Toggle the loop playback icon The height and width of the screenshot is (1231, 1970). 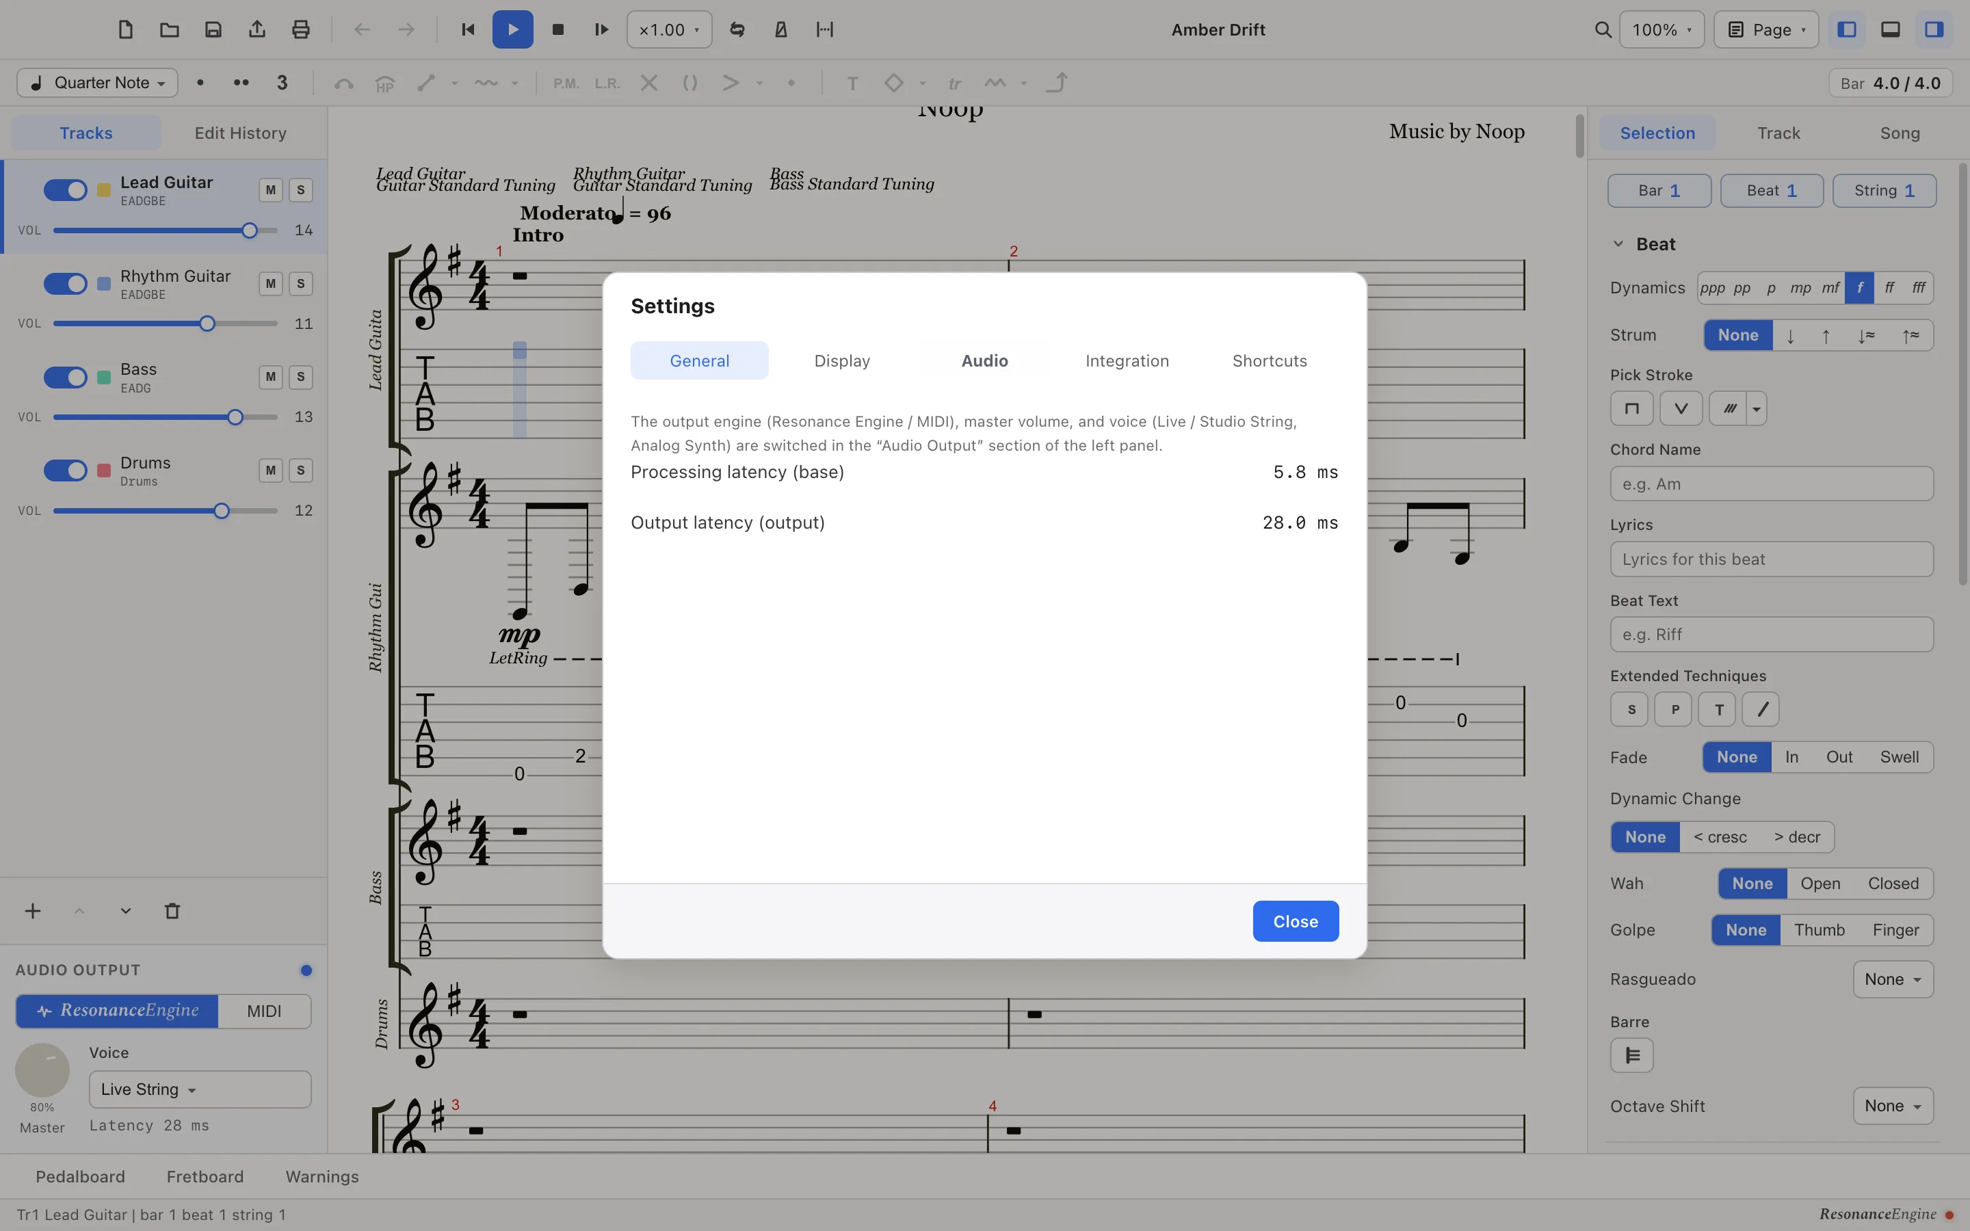click(737, 29)
